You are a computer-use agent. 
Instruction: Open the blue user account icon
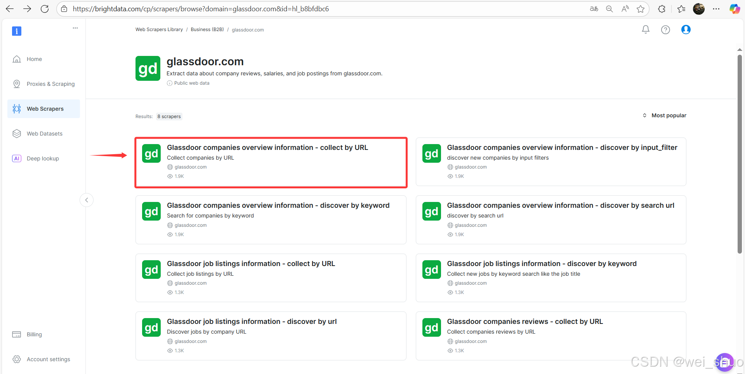pos(686,30)
